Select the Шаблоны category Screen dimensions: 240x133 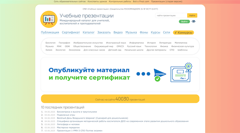pos(182,50)
